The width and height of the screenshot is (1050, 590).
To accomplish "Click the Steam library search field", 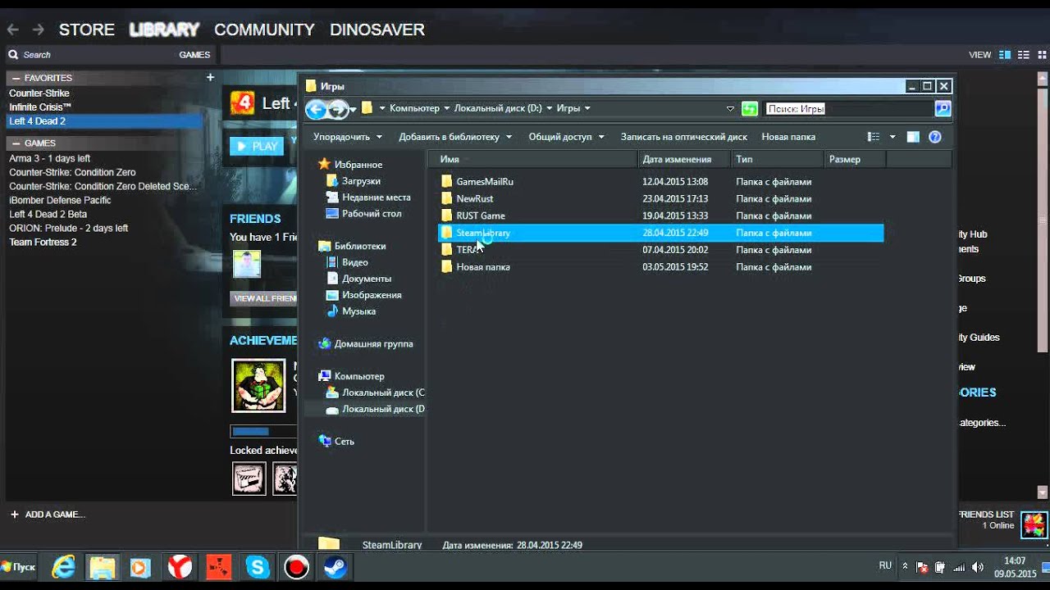I will [x=90, y=55].
